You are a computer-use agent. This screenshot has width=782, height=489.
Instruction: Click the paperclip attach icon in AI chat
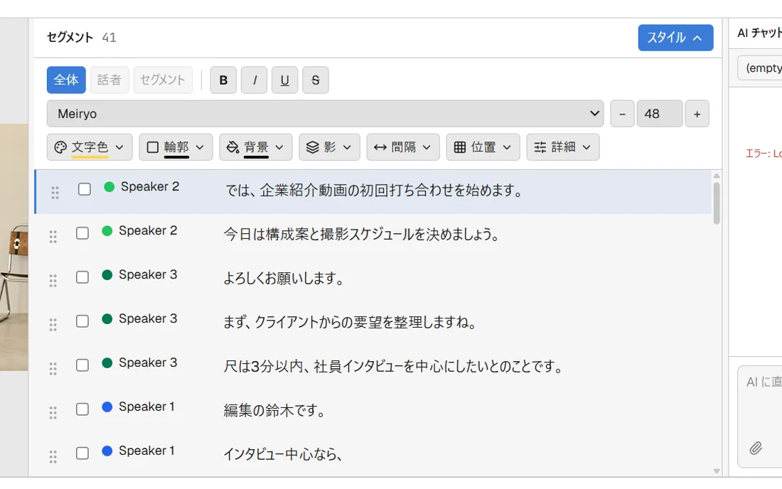click(756, 448)
